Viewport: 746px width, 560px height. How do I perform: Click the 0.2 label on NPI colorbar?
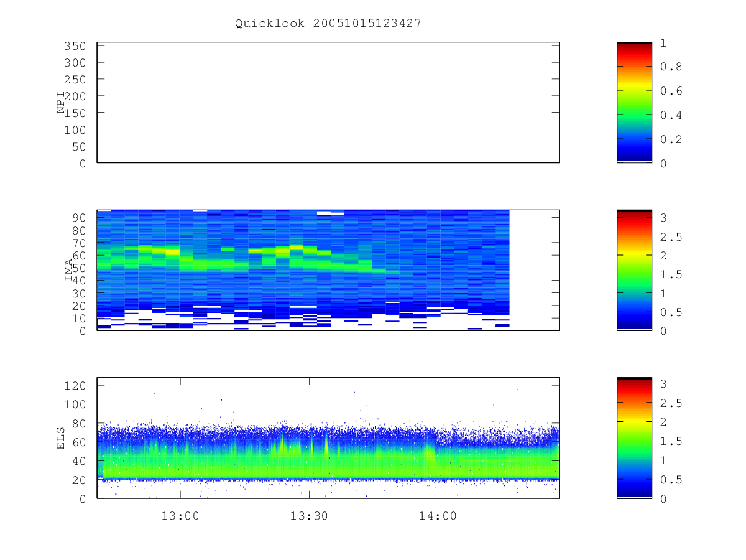670,139
